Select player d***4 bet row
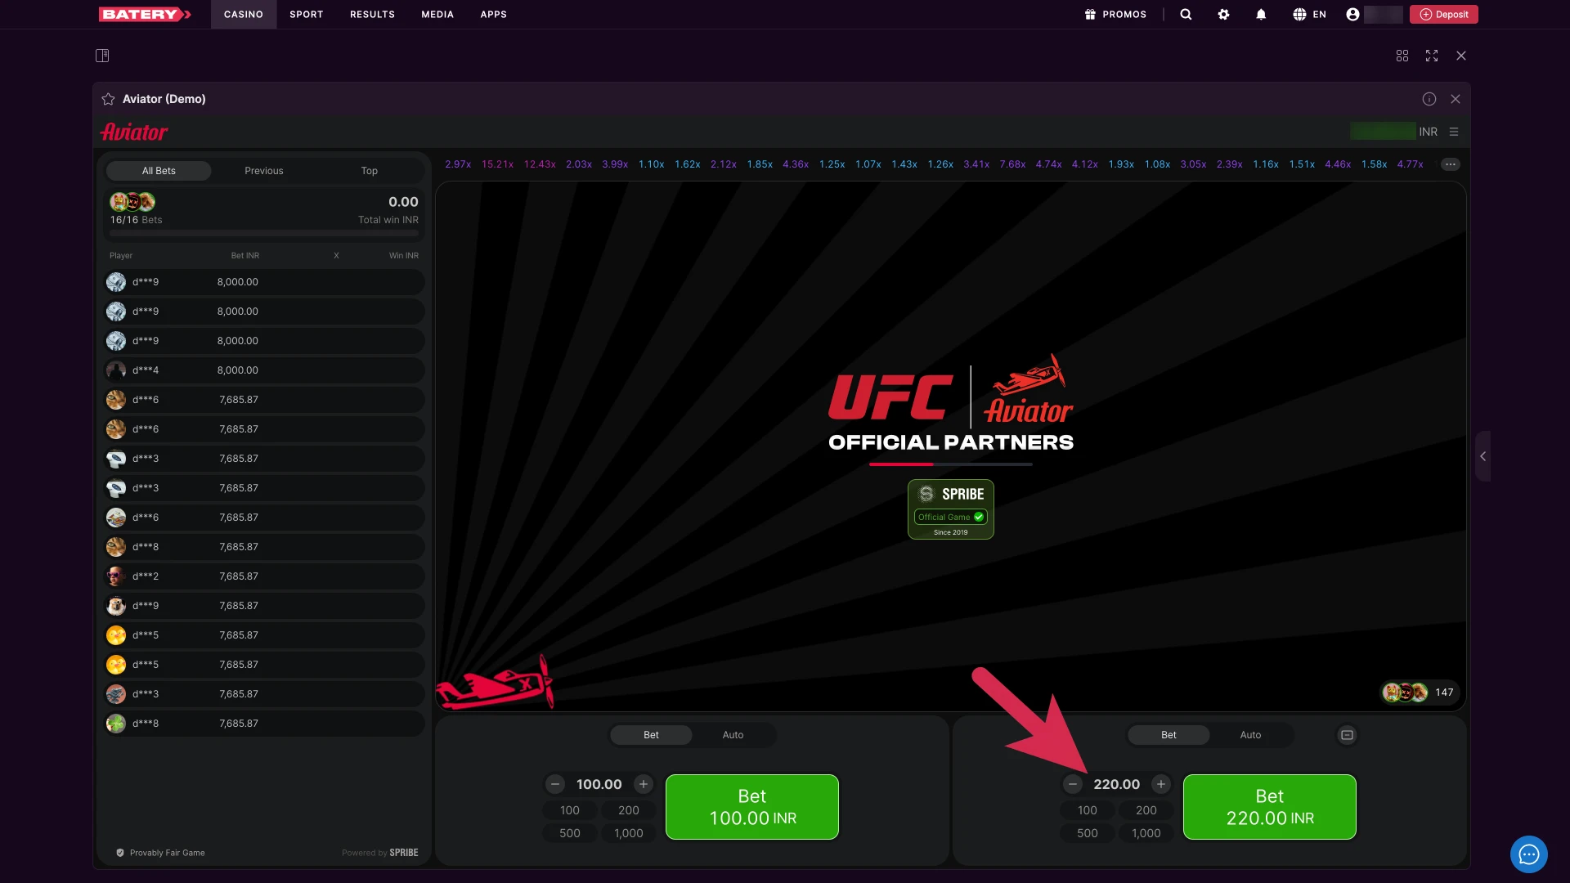The height and width of the screenshot is (883, 1570). [264, 370]
